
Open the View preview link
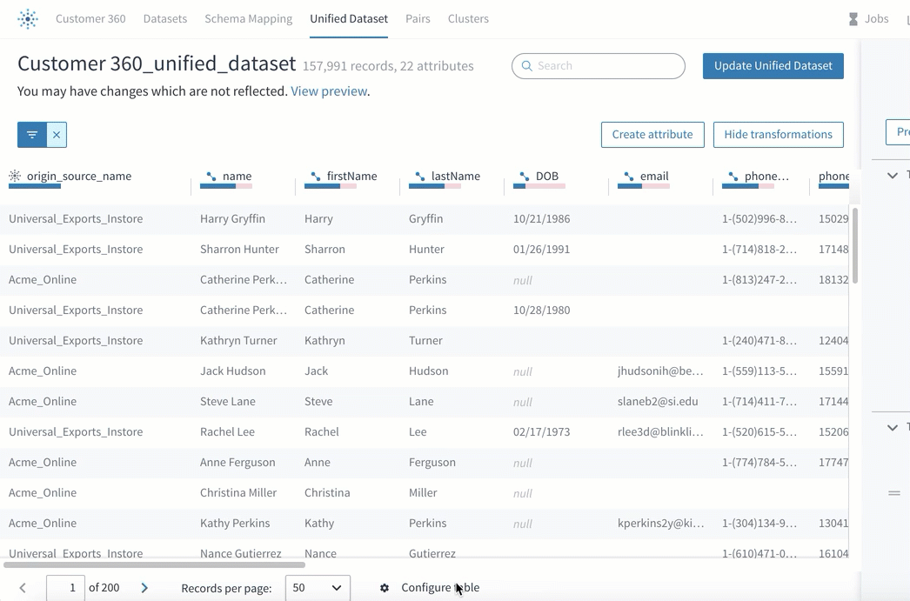[x=329, y=91]
